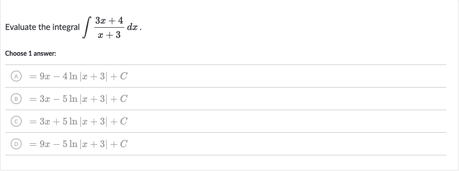Image resolution: width=459 pixels, height=171 pixels.
Task: Click the 9x term in option A
Action: (46, 77)
